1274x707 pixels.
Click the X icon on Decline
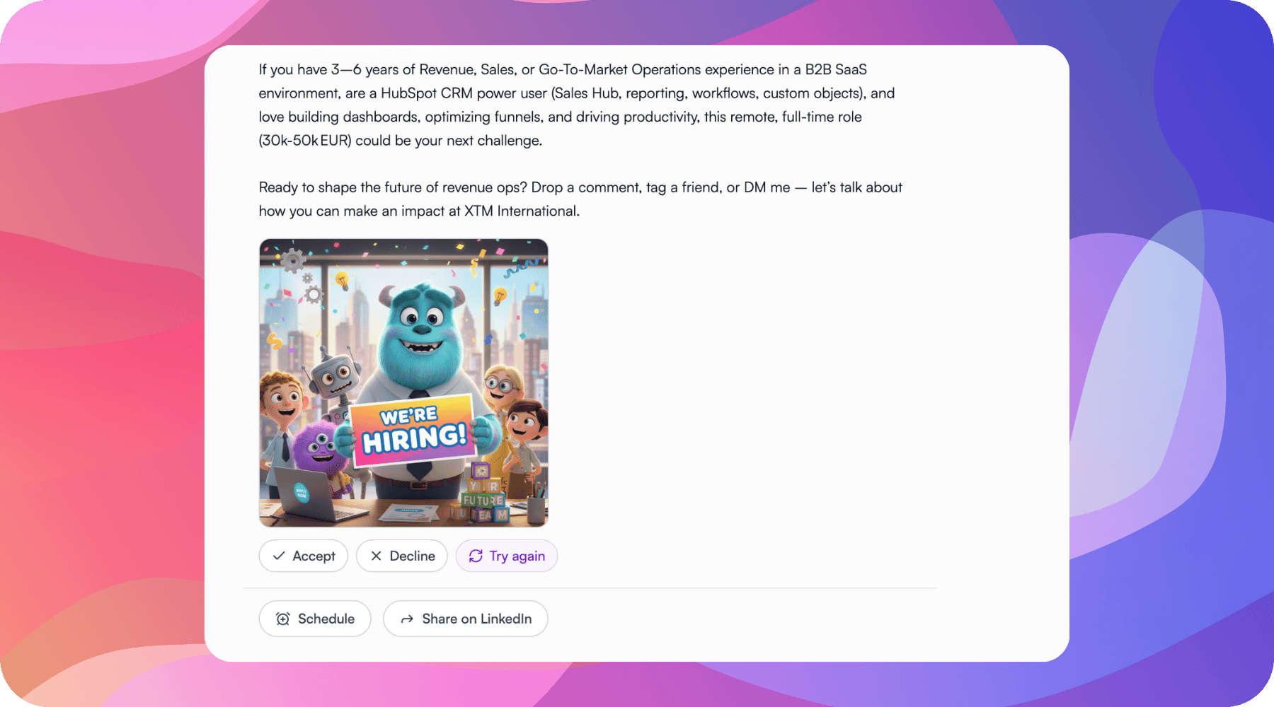[376, 556]
